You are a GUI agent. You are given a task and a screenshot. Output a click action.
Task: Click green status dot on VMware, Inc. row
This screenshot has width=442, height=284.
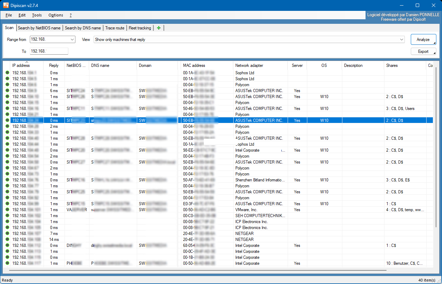(x=7, y=210)
